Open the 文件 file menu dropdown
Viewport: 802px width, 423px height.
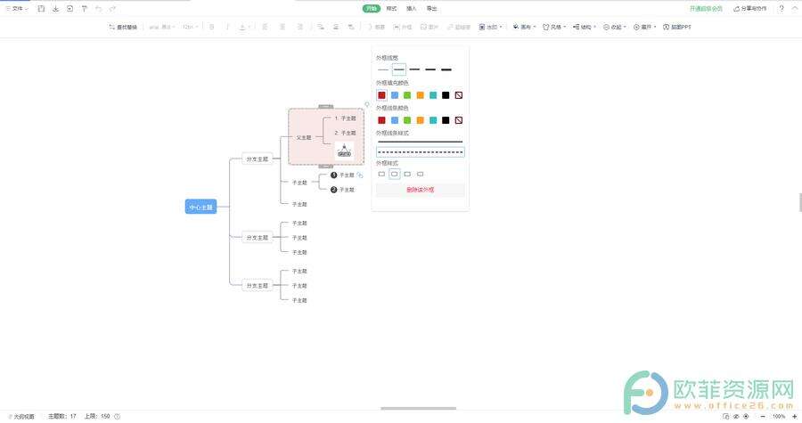pos(17,8)
